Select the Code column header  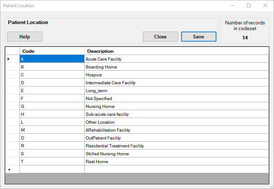pyautogui.click(x=52, y=51)
